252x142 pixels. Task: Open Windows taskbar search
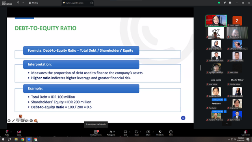point(9,139)
